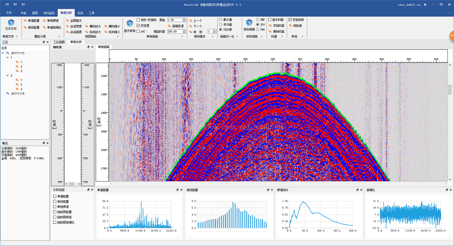
Task: Expand the 单炮剖面 group launcher arrow
Action: point(182,36)
